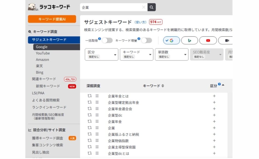Click dig icon for 企業年金 row

(x=90, y=121)
